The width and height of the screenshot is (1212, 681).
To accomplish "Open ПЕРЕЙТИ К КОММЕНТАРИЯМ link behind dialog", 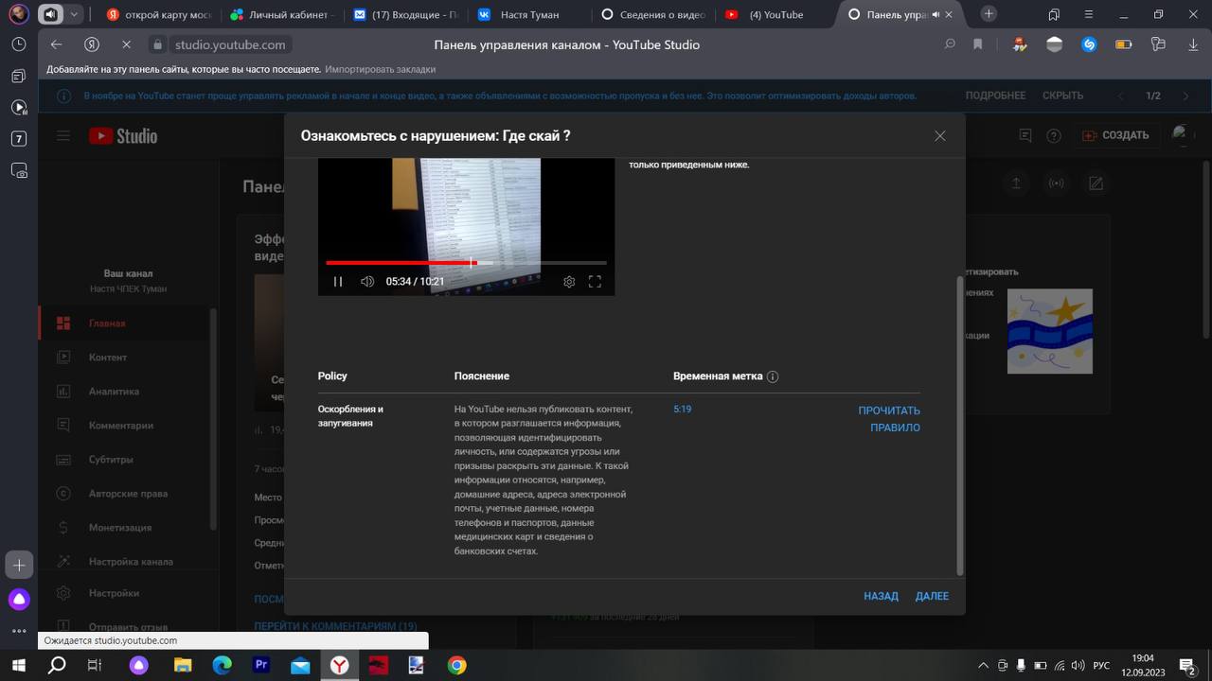I will click(x=335, y=626).
